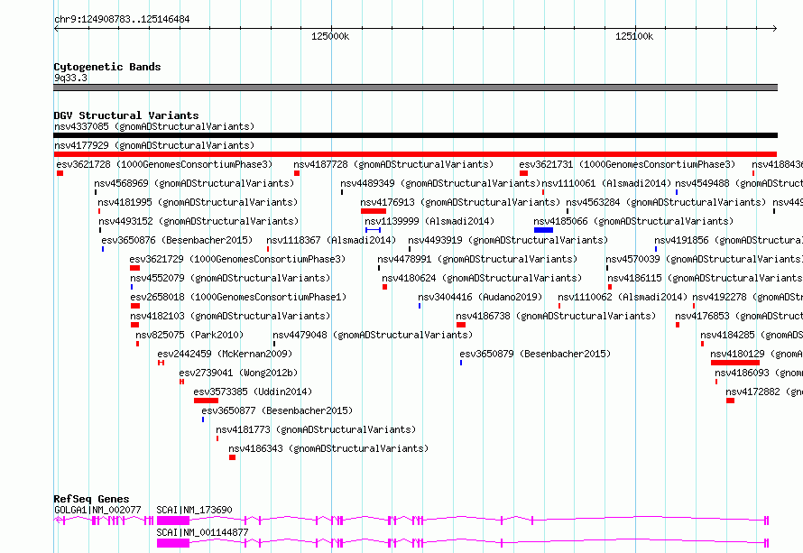Click the SCAI|NM_001144877 gene label
The width and height of the screenshot is (803, 553).
(x=202, y=532)
